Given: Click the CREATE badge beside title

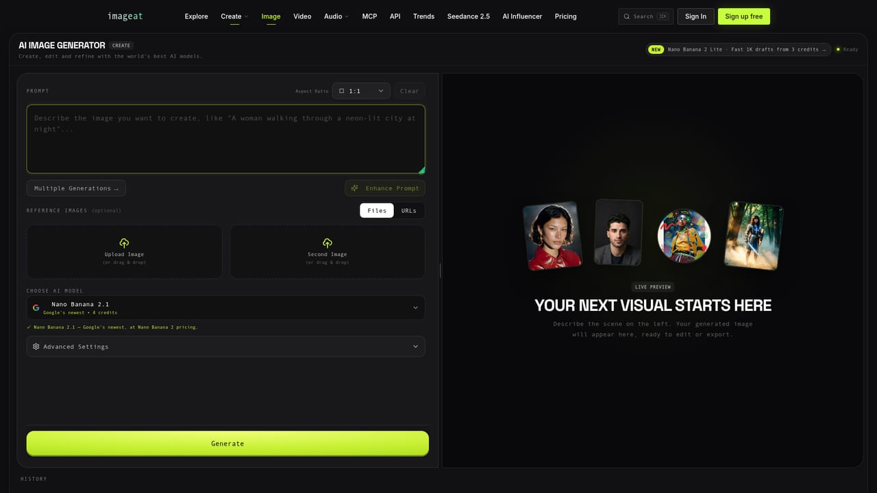Looking at the screenshot, I should click(x=121, y=45).
